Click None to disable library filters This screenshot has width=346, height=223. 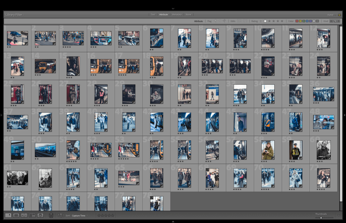click(188, 15)
